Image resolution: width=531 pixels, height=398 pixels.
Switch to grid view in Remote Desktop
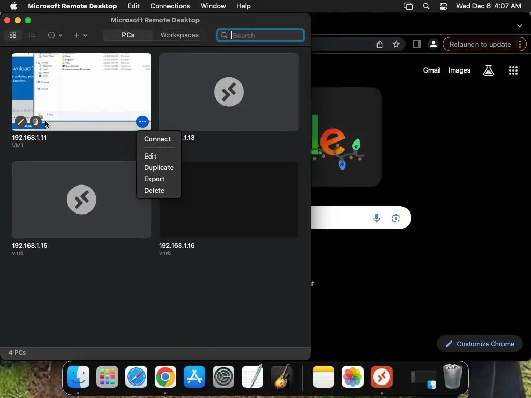[13, 35]
